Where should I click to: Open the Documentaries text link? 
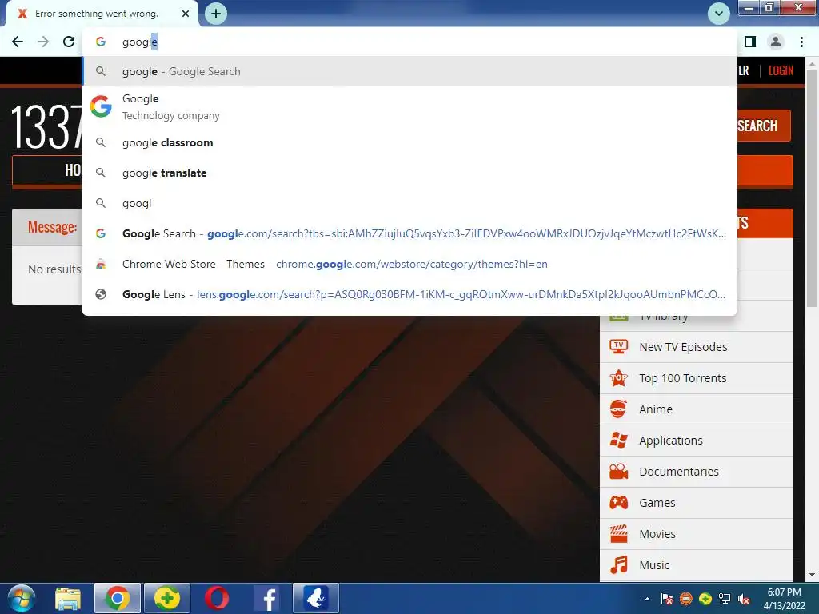[x=678, y=472]
